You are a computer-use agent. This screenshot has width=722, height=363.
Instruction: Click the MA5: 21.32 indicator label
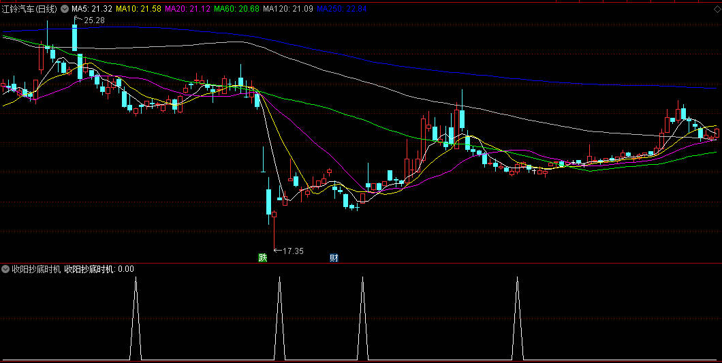point(92,9)
